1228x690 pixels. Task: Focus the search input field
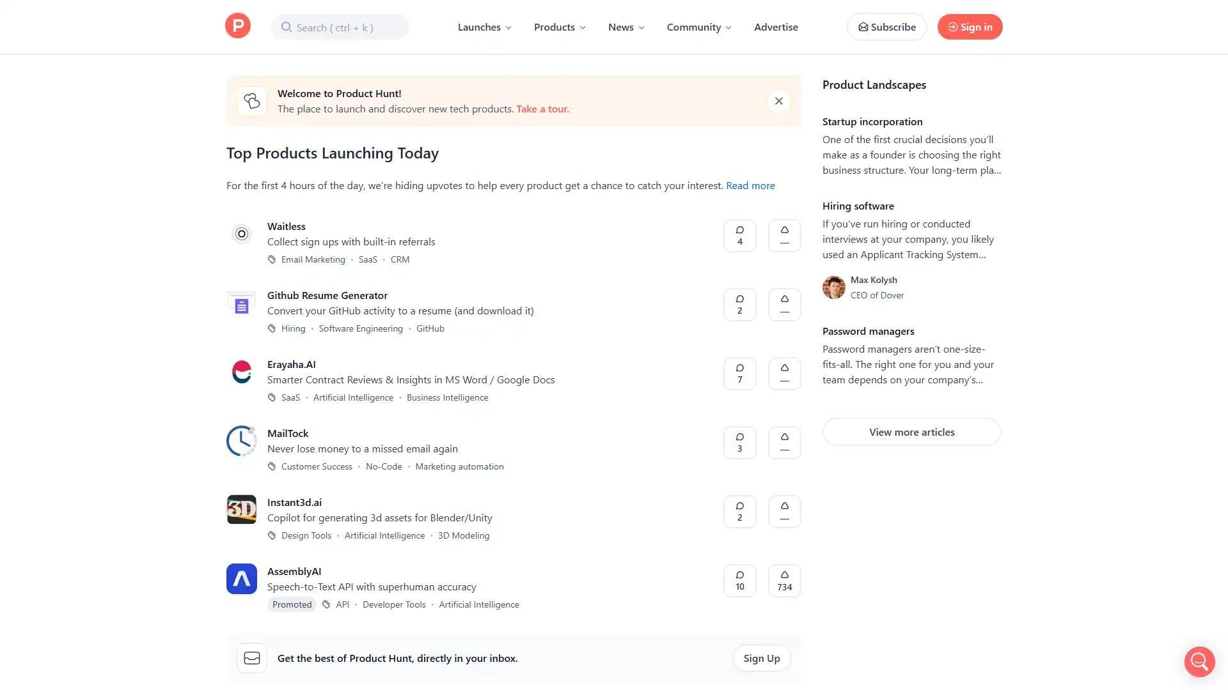coord(340,27)
